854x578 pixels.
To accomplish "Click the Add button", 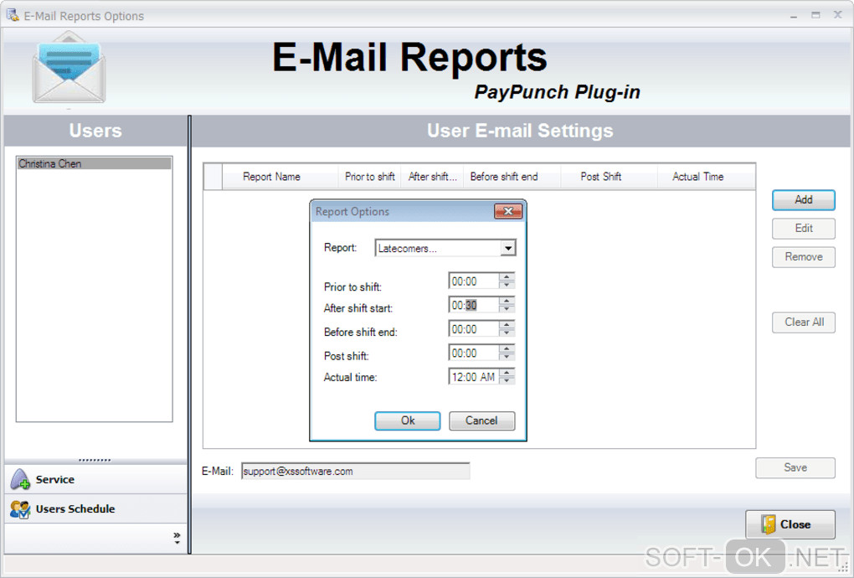I will [x=804, y=200].
